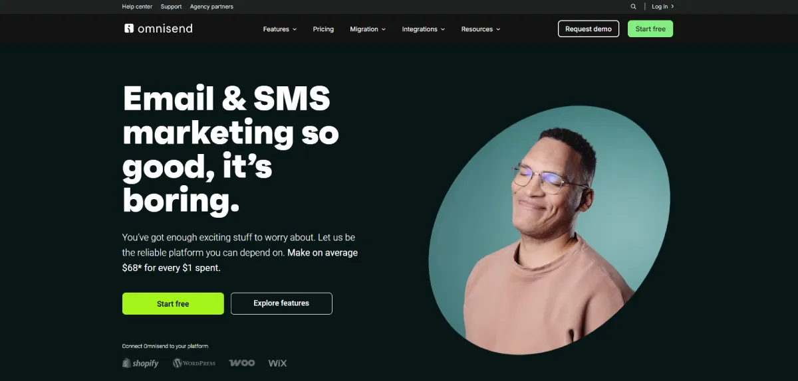Viewport: 798px width, 381px height.
Task: Select the Shopify platform logo
Action: click(x=140, y=363)
